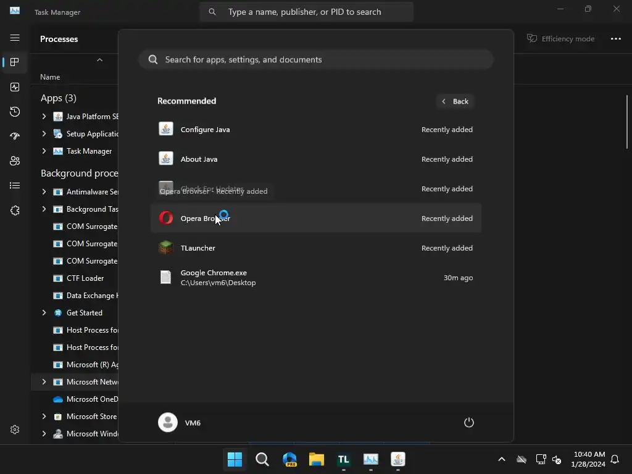Open Task Manager Settings gear
The width and height of the screenshot is (632, 474).
click(15, 430)
